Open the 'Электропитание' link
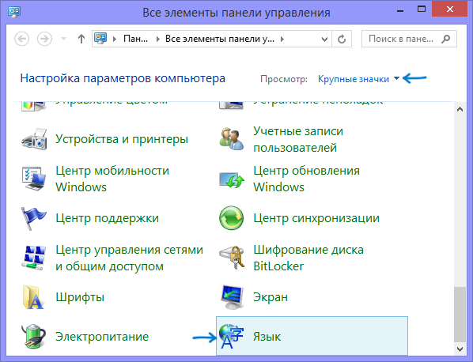The width and height of the screenshot is (473, 362). click(102, 337)
